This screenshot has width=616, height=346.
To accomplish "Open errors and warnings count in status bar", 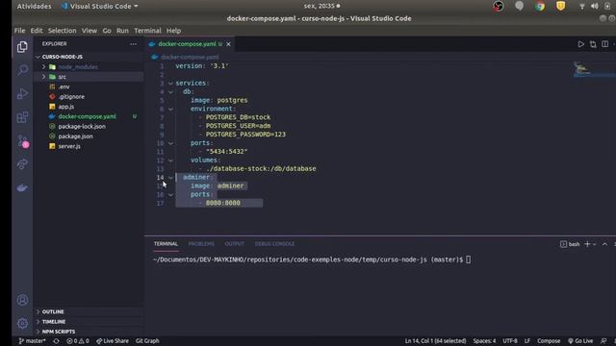I will (78, 341).
